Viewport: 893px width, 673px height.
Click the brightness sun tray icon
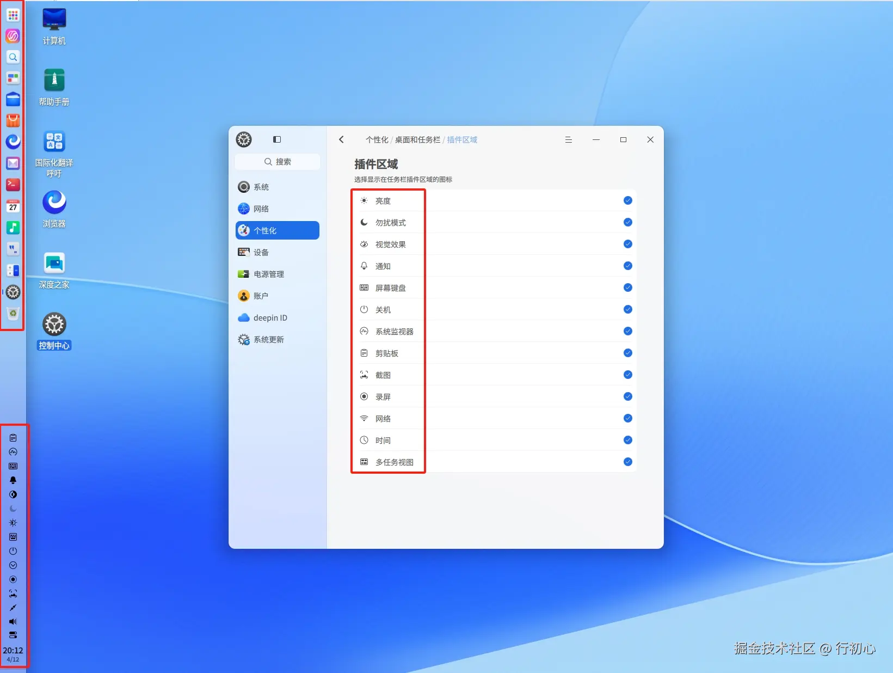[13, 523]
